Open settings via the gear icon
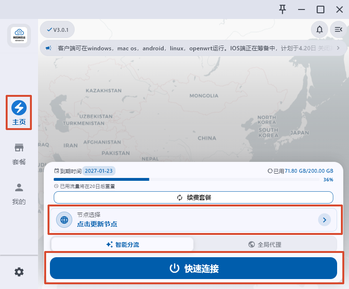Image resolution: width=349 pixels, height=289 pixels. (19, 272)
